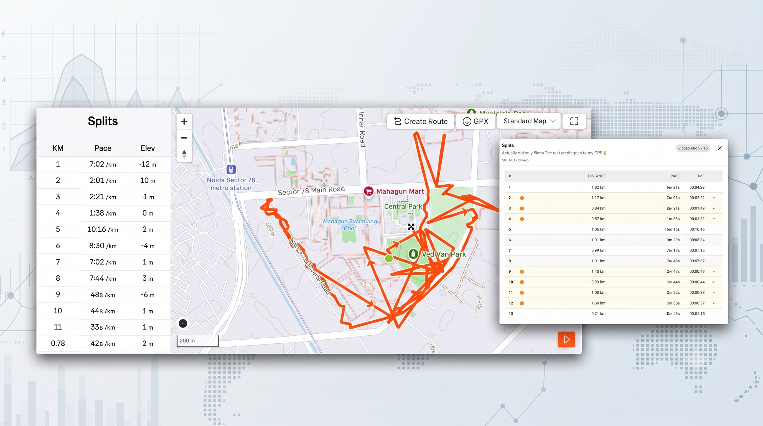Click the Create Route button
Viewport: 763px width, 426px height.
click(x=421, y=121)
